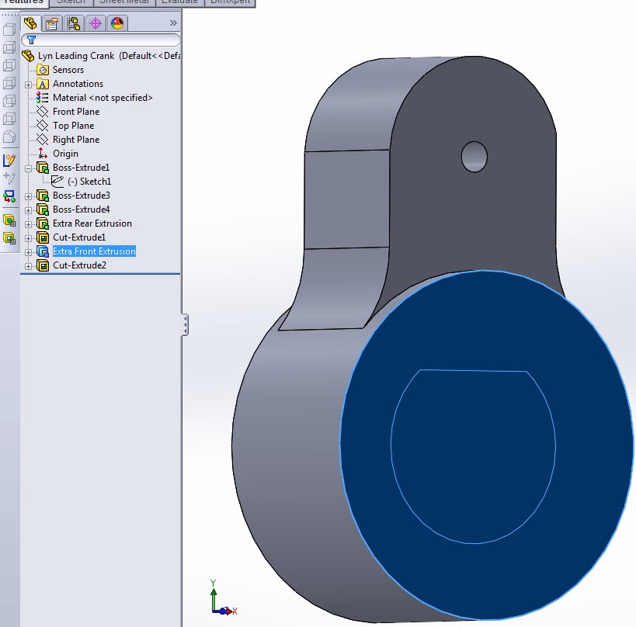
Task: Select Extra Rear Extrusion feature
Action: pos(92,223)
